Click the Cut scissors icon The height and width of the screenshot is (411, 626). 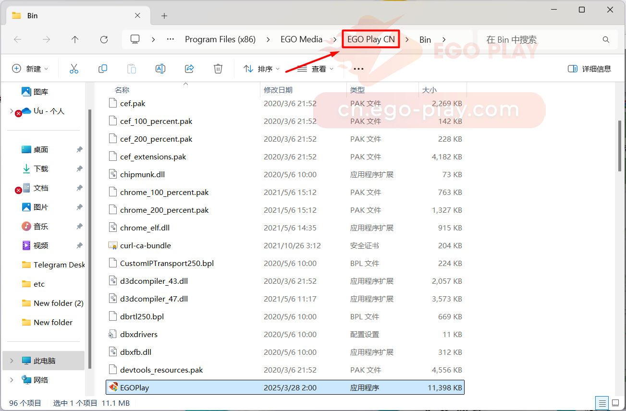(x=74, y=69)
